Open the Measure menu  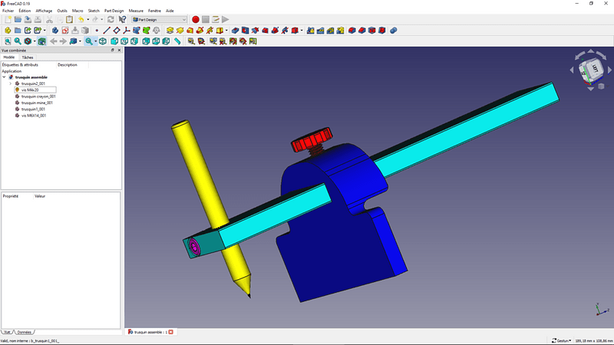pos(136,11)
